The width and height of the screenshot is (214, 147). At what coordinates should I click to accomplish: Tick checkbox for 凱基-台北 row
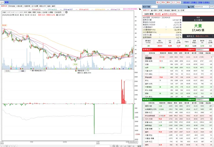coord(143,122)
